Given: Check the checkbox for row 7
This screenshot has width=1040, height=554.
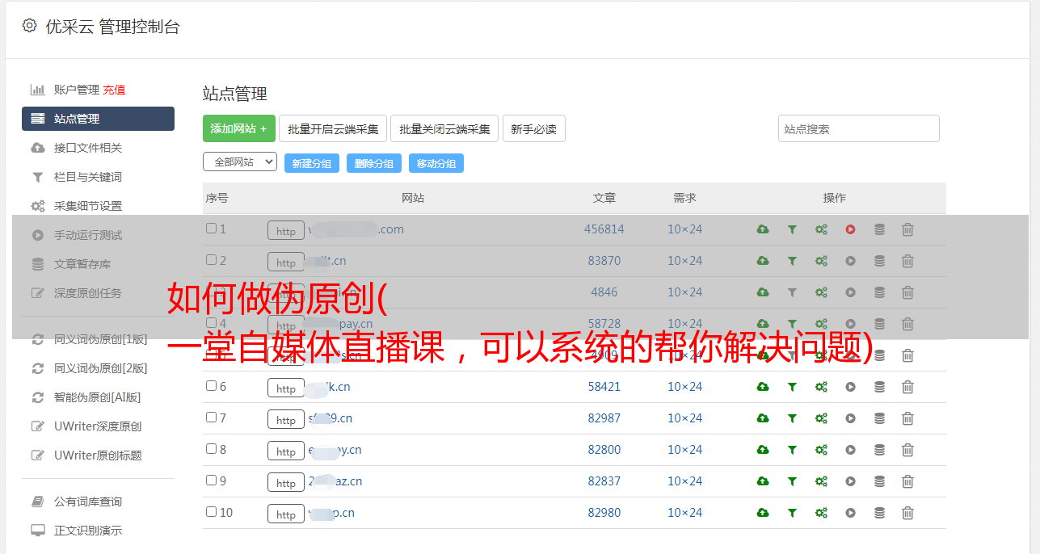Looking at the screenshot, I should point(211,418).
